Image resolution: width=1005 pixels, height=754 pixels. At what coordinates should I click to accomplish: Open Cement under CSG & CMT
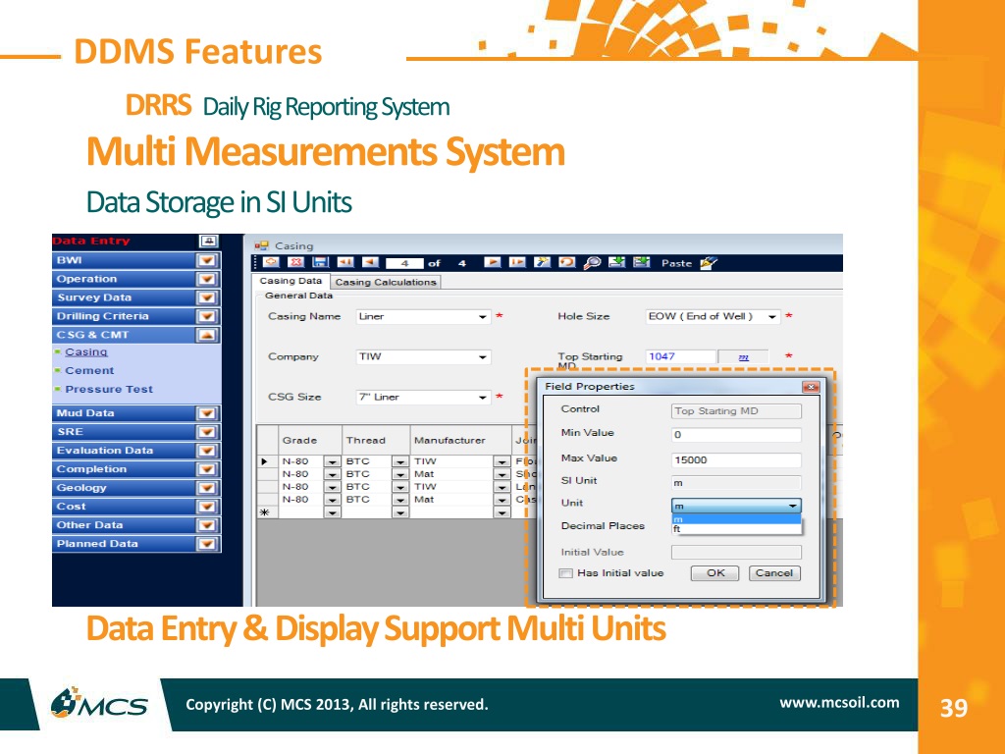pyautogui.click(x=89, y=370)
